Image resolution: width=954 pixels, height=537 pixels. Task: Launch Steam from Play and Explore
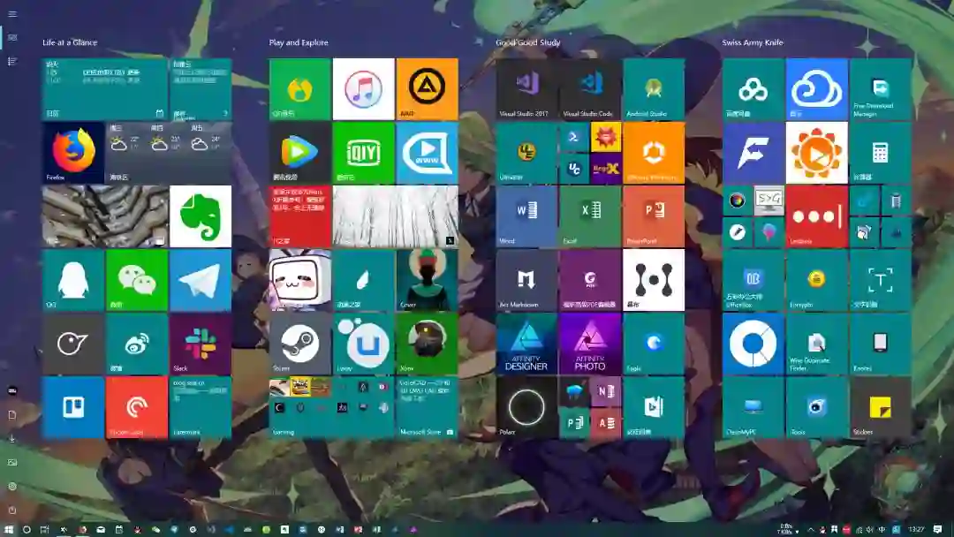pos(300,344)
